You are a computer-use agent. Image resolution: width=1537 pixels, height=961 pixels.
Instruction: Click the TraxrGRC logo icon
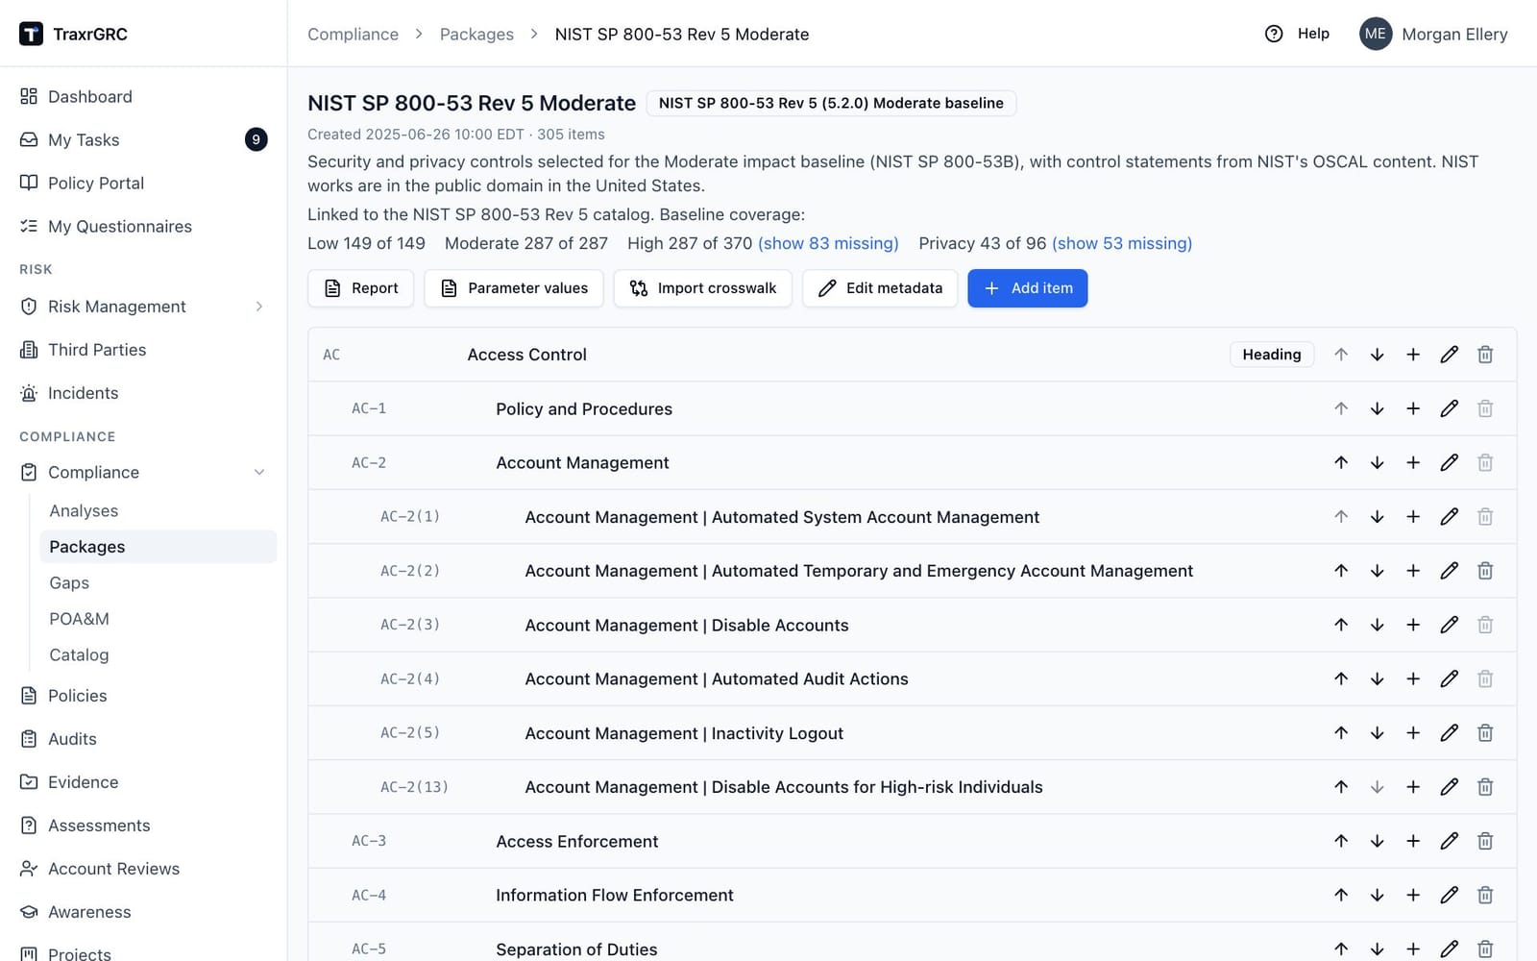[31, 34]
